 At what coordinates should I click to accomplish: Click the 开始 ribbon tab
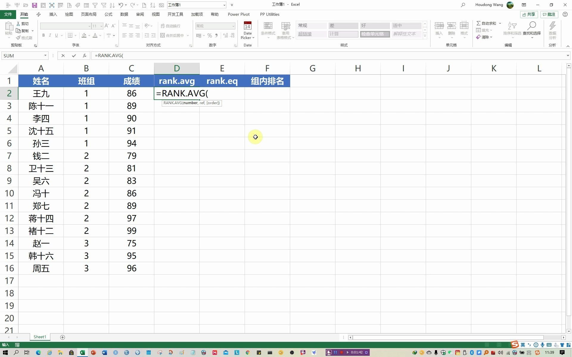click(24, 14)
